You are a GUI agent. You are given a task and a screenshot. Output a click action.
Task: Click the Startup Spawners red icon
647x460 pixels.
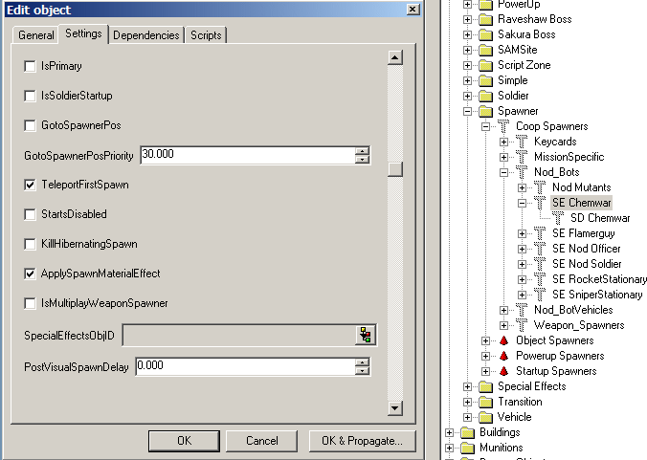[503, 371]
